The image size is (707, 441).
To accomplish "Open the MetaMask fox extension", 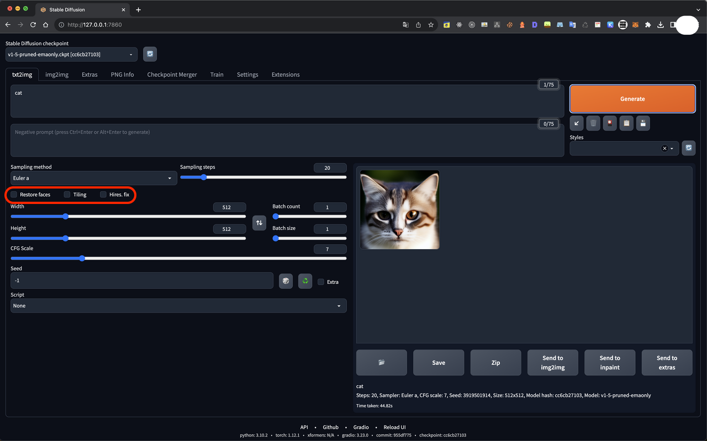I will tap(635, 25).
